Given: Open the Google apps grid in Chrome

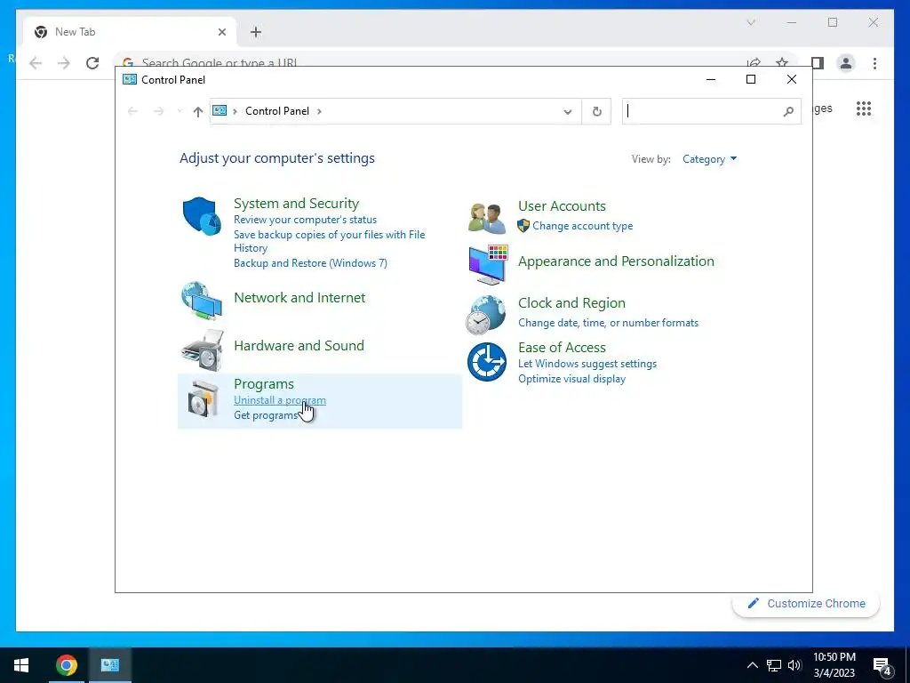Looking at the screenshot, I should [x=864, y=108].
